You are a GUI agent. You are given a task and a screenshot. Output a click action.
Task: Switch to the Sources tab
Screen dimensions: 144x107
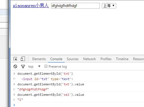[73, 59]
